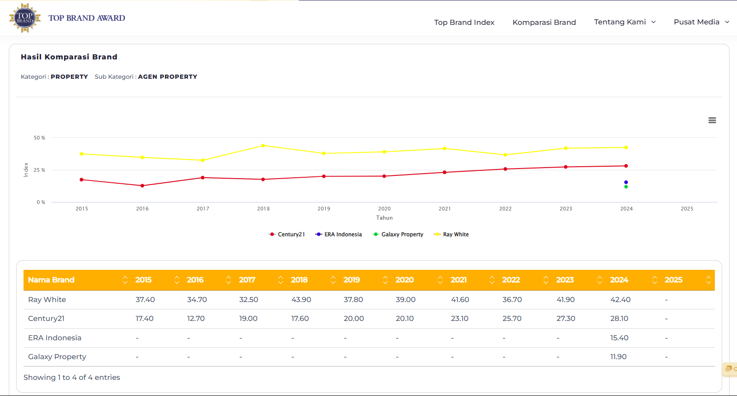
Task: Sort table by 2018 column
Action: [x=313, y=280]
